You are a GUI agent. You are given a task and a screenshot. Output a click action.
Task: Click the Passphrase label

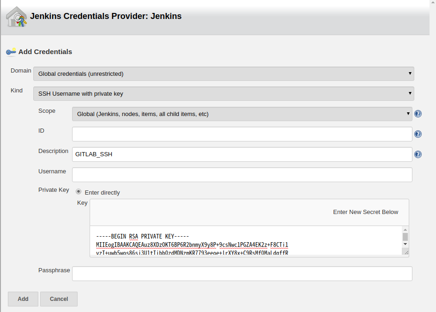pos(54,270)
